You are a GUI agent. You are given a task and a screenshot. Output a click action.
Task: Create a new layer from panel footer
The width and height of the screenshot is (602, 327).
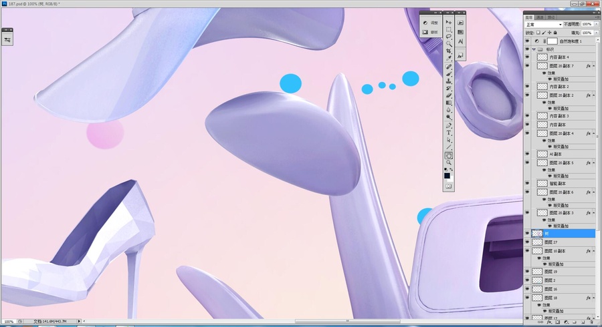coord(583,323)
